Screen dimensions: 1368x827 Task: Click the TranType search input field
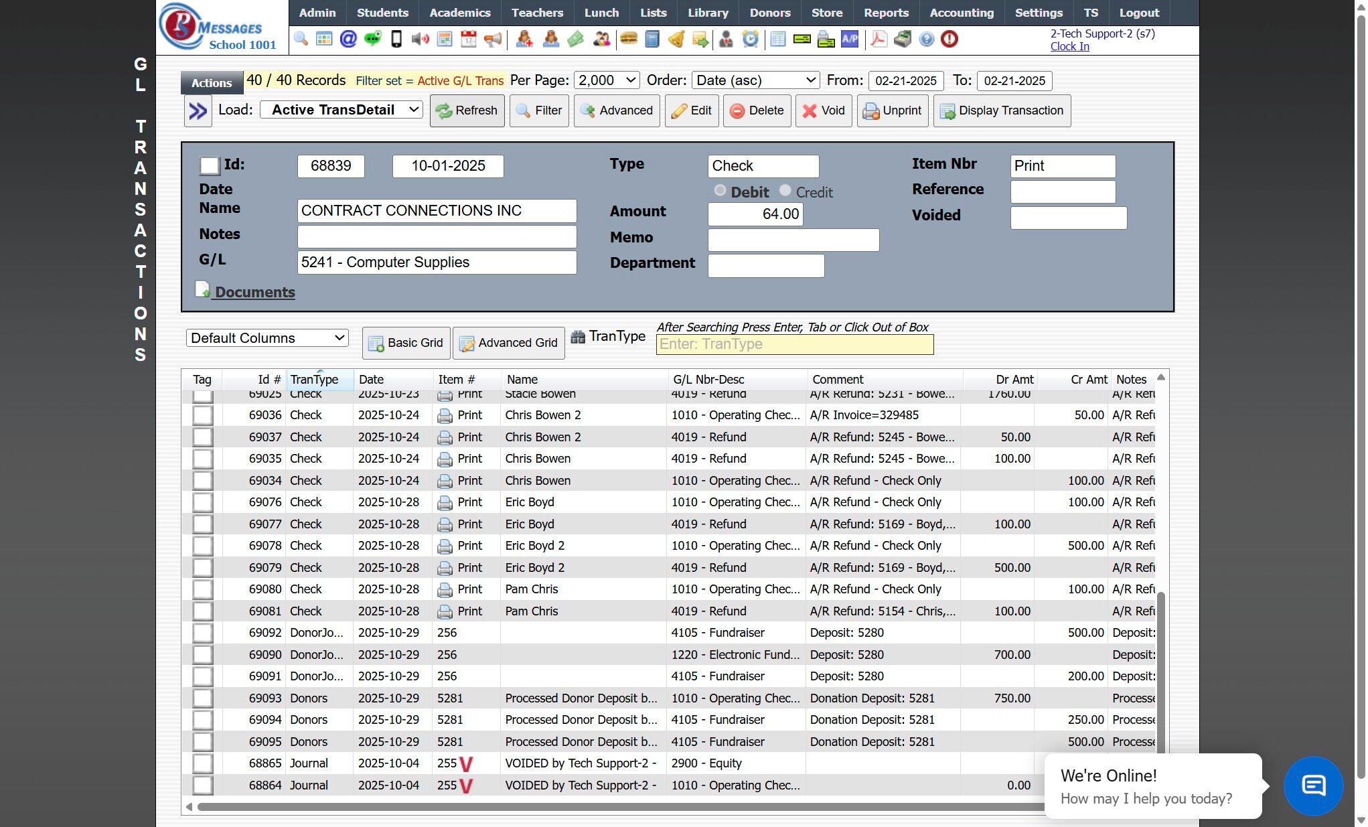(794, 344)
